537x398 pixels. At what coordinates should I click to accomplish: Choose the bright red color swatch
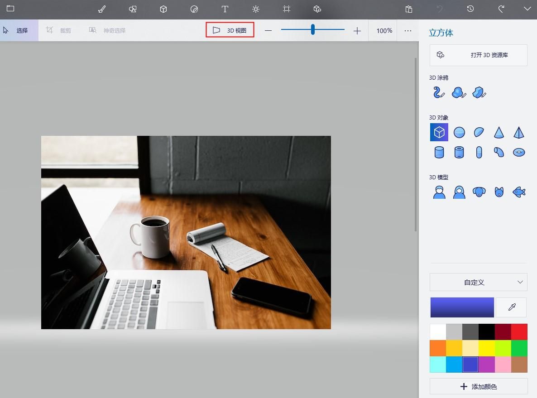click(519, 332)
